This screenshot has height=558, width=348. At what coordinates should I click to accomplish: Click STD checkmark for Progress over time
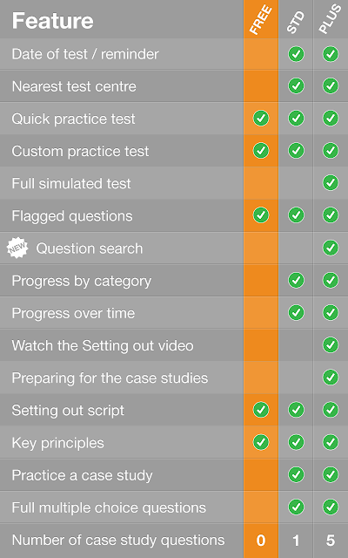(x=296, y=312)
